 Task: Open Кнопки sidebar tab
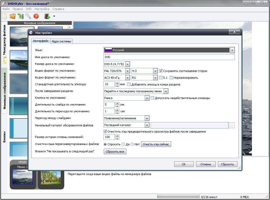[x=4, y=137]
